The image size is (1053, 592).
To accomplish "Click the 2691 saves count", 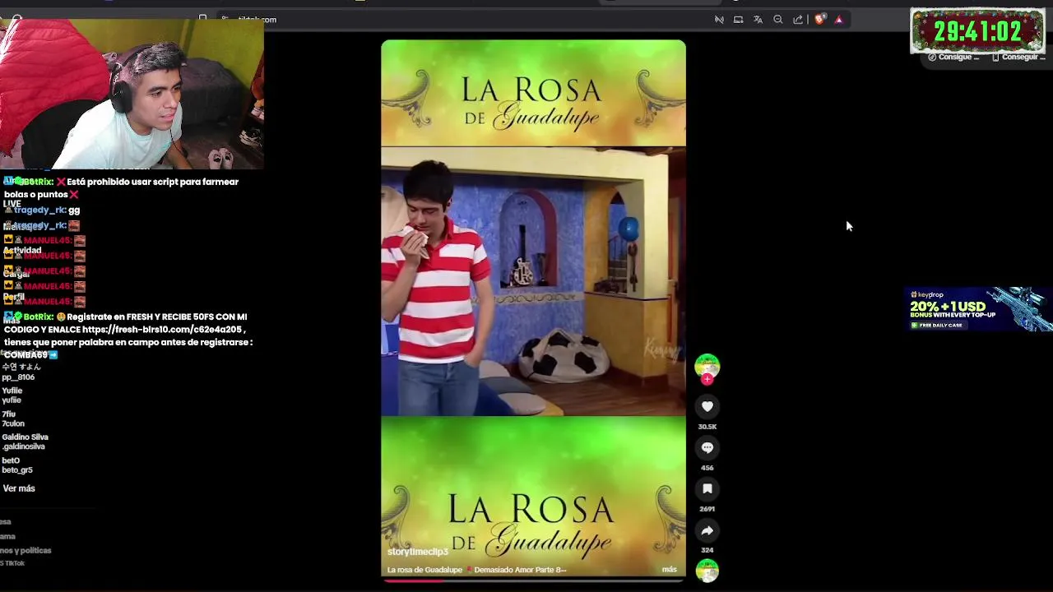I will coord(707,509).
